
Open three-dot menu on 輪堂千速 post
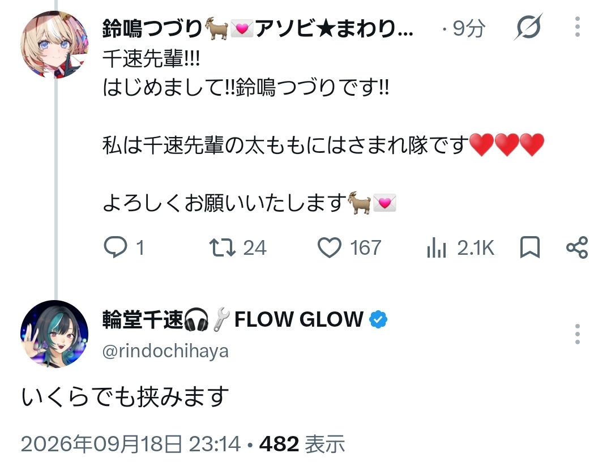click(x=578, y=334)
